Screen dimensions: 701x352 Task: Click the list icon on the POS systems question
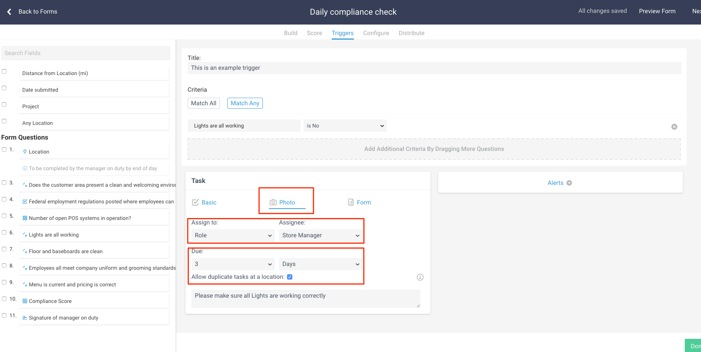[x=25, y=218]
